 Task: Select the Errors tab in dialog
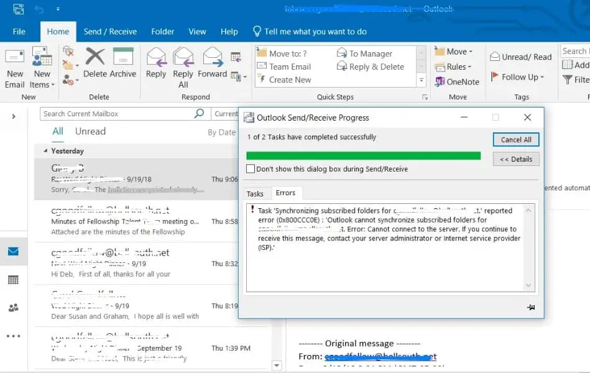[285, 193]
